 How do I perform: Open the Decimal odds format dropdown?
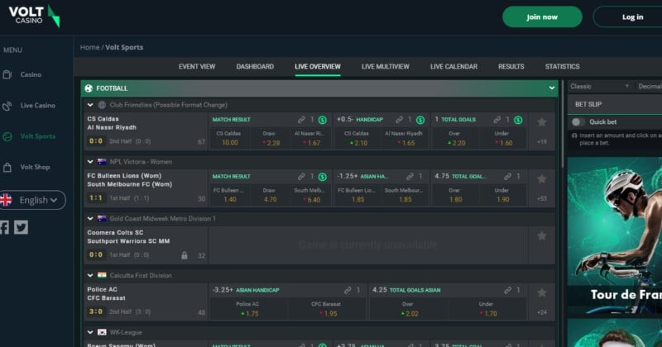click(x=650, y=87)
